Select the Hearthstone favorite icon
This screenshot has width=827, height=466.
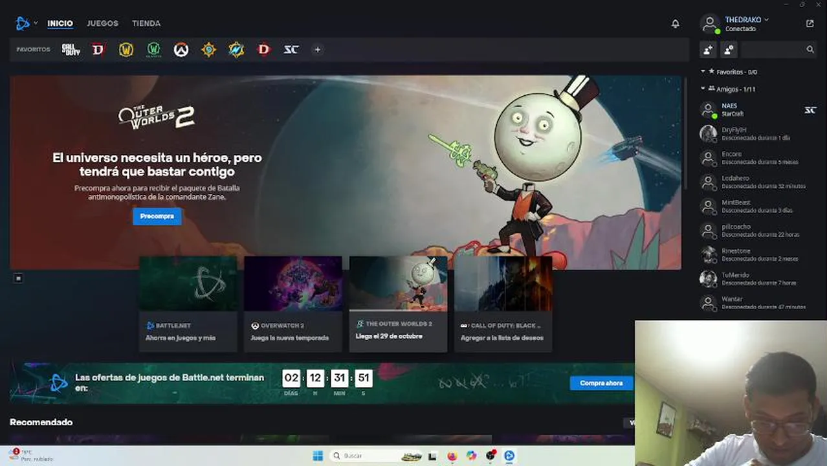[x=208, y=50]
